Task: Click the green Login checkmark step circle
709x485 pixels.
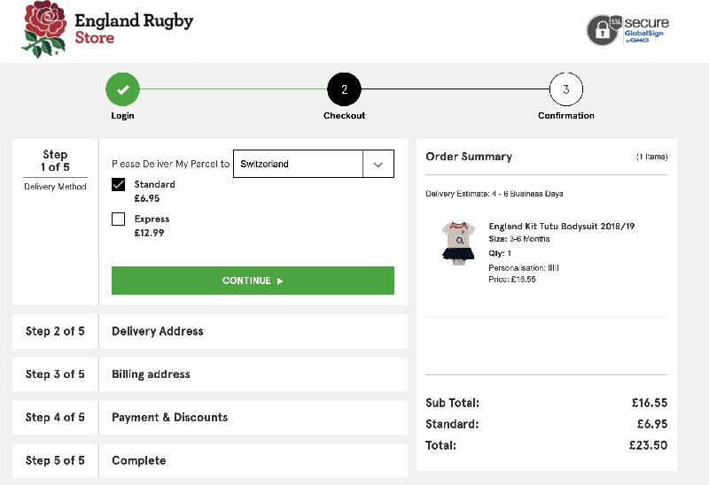Action: (122, 89)
